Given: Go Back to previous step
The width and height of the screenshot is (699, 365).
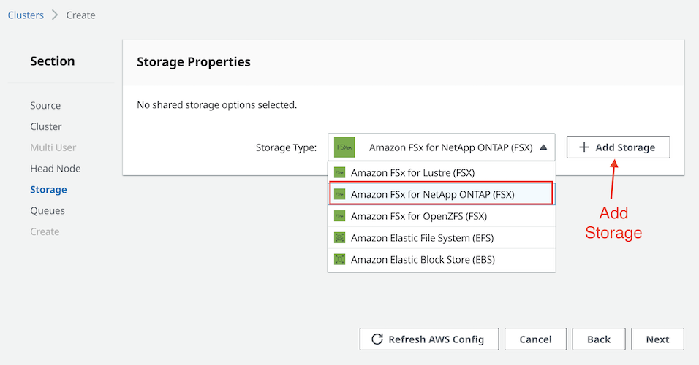Looking at the screenshot, I should [599, 339].
